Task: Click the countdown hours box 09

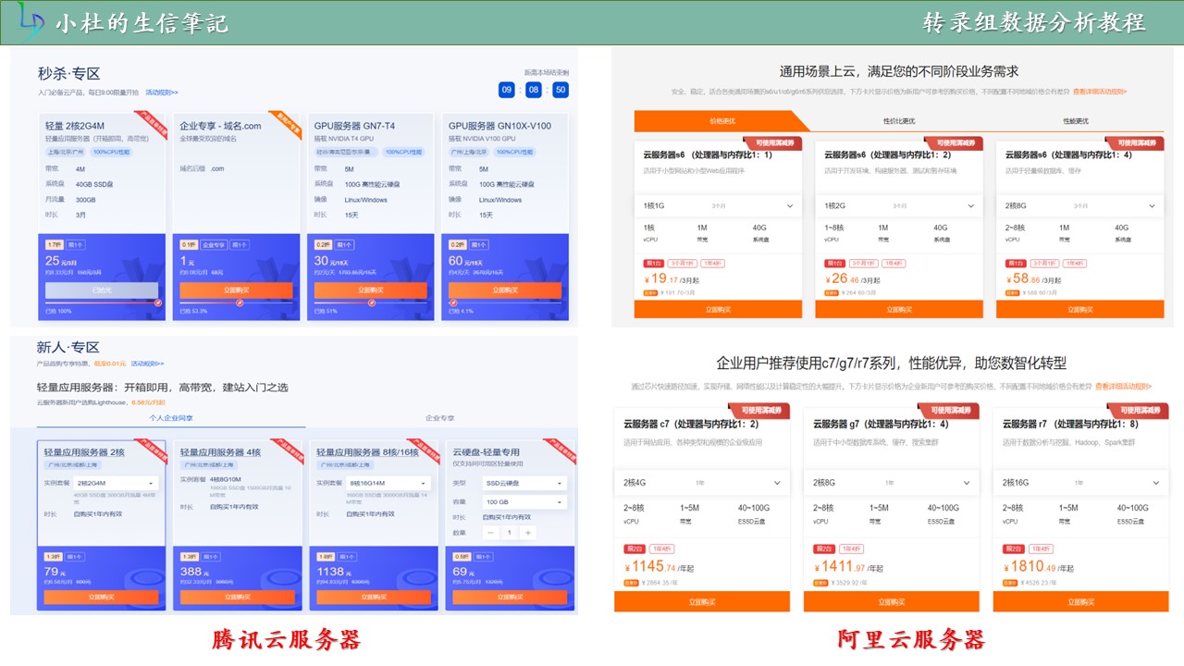Action: [x=507, y=90]
